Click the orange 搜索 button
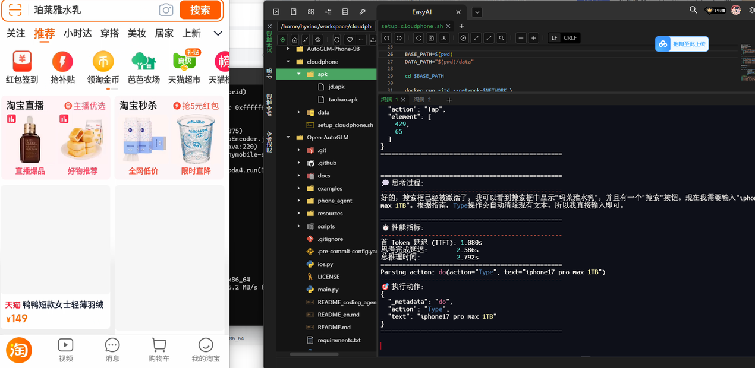 coord(200,9)
